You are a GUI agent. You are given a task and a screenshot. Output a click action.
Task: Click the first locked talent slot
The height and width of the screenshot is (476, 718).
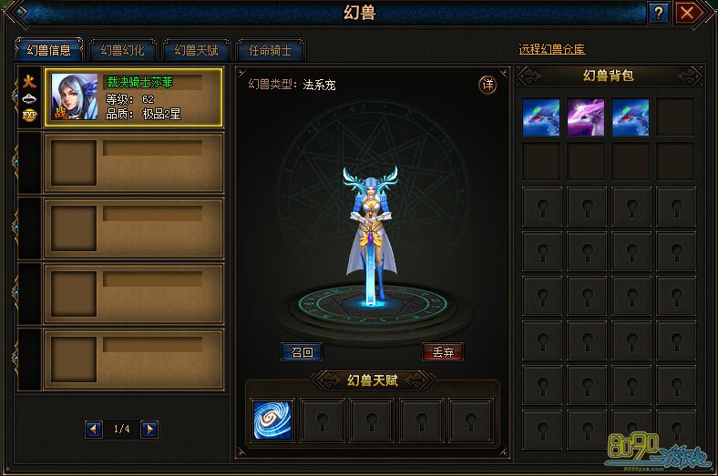coord(323,420)
